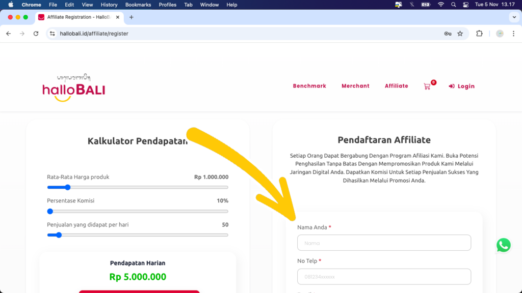The image size is (522, 293).
Task: Close the Affiliate Registration tab
Action: (x=118, y=17)
